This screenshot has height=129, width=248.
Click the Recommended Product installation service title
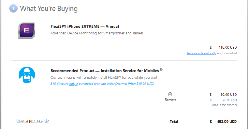click(x=105, y=71)
